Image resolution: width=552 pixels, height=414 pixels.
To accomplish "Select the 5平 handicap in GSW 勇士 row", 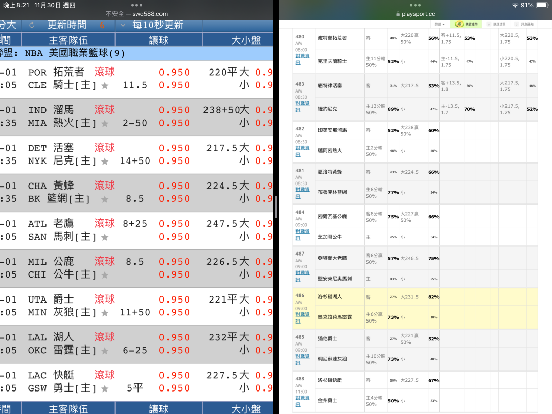I will [x=135, y=388].
